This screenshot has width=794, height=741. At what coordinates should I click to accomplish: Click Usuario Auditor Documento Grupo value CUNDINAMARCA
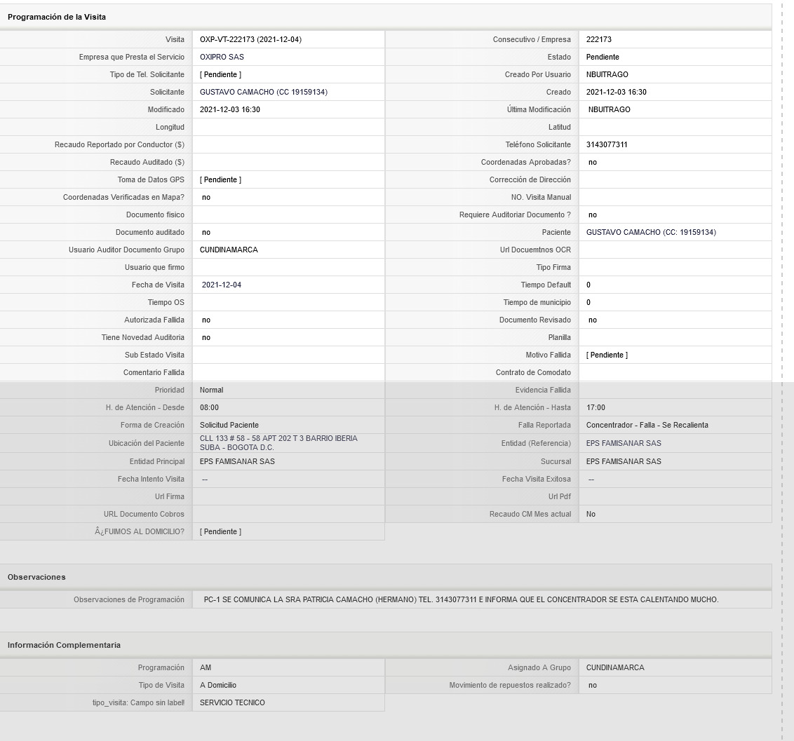click(229, 250)
